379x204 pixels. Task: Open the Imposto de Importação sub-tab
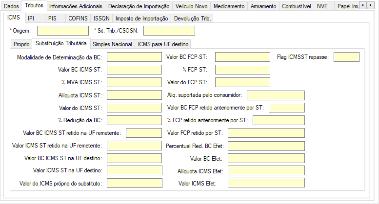pos(141,19)
